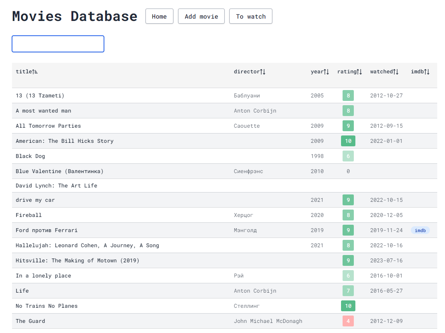The width and height of the screenshot is (445, 333).
Task: Select the Ford против Ferrari title
Action: click(x=47, y=230)
